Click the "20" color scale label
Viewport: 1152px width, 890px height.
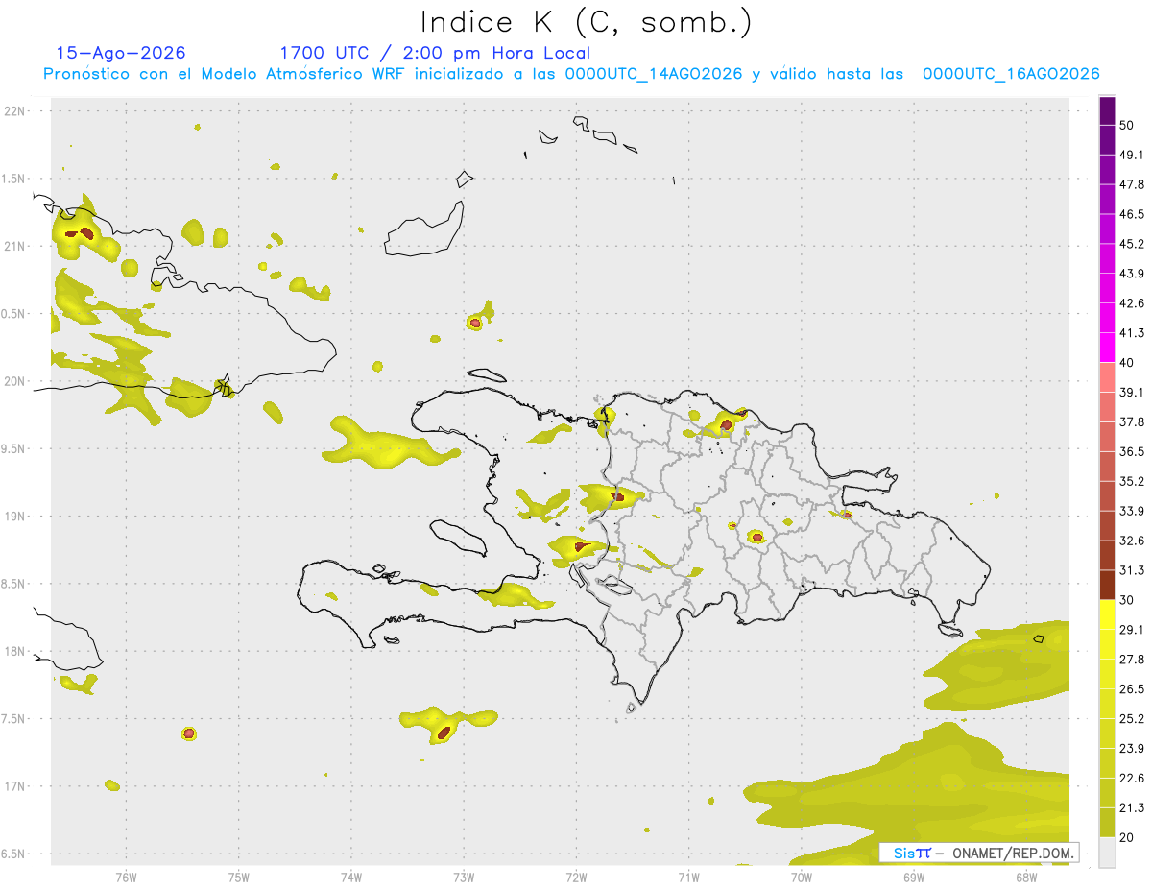coord(1127,837)
